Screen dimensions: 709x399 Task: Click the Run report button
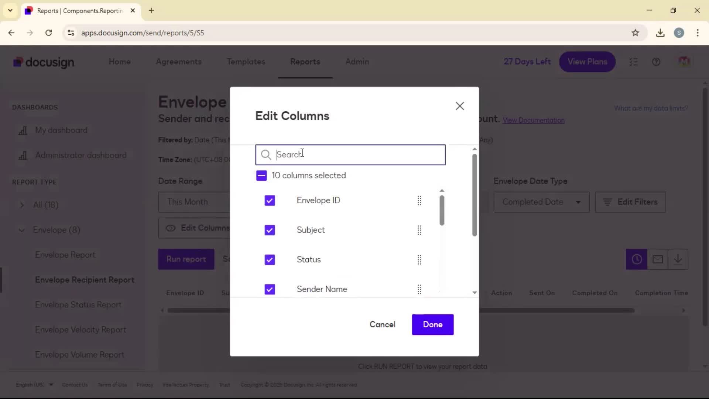coord(186,259)
